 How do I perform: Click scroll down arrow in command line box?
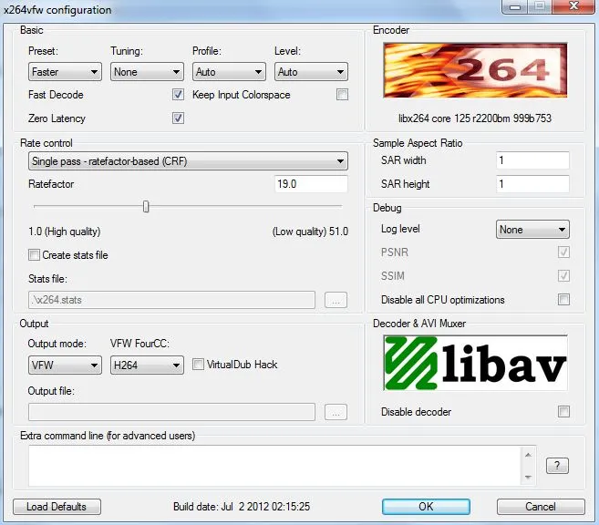528,478
